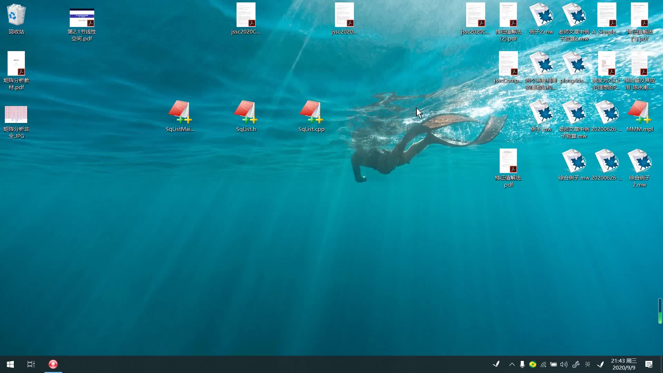Image resolution: width=663 pixels, height=373 pixels.
Task: Click the red recorder app taskbar icon
Action: coord(53,364)
